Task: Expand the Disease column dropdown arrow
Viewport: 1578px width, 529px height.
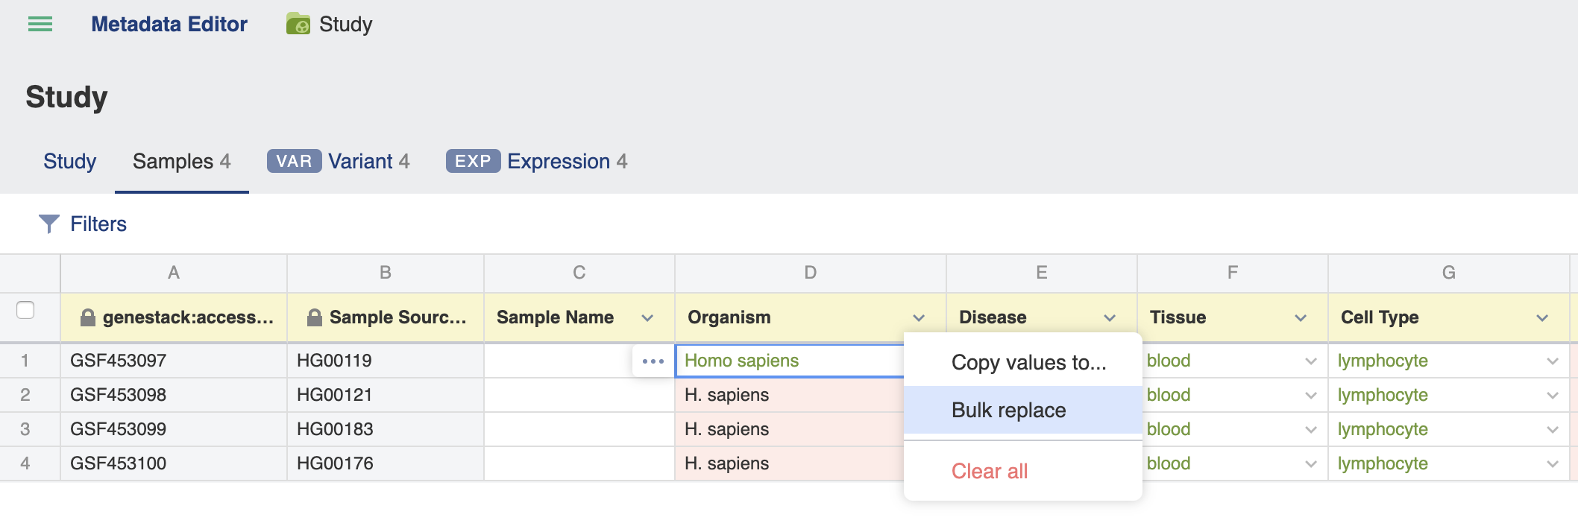Action: click(x=1110, y=318)
